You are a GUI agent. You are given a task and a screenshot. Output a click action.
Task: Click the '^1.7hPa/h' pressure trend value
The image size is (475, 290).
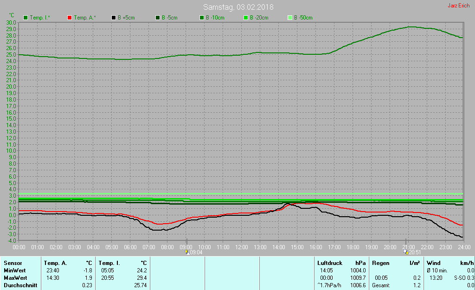(x=329, y=285)
